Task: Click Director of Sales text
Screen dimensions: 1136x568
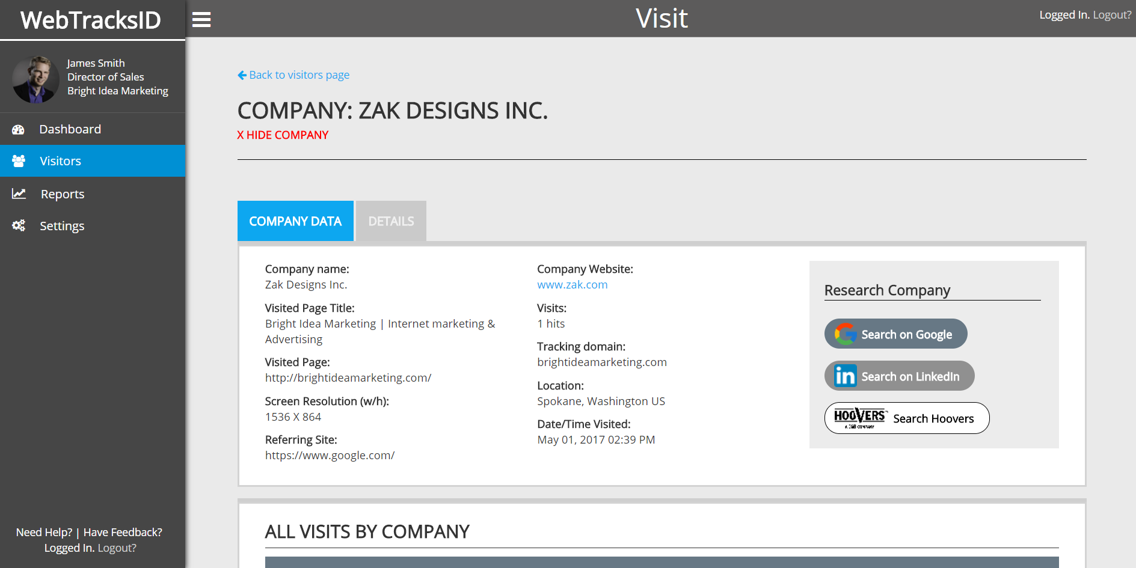Action: [x=106, y=77]
